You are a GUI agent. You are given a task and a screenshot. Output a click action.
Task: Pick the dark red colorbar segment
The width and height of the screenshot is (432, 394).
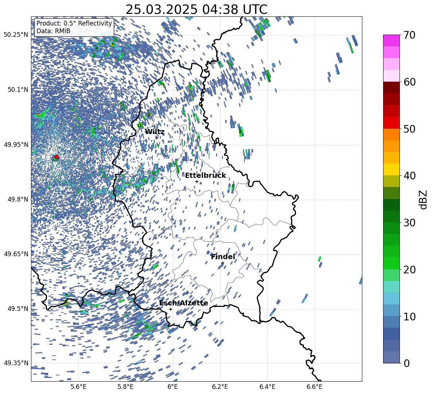(391, 87)
